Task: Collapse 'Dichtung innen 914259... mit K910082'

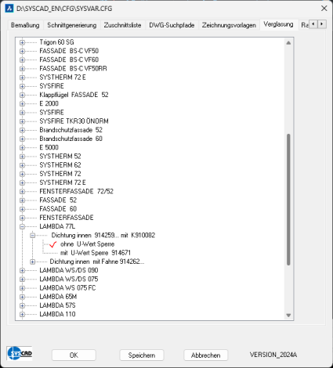Action: tap(32, 236)
